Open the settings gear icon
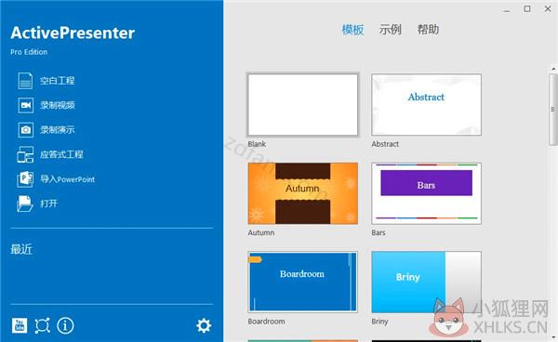Image resolution: width=558 pixels, height=342 pixels. pos(204,325)
